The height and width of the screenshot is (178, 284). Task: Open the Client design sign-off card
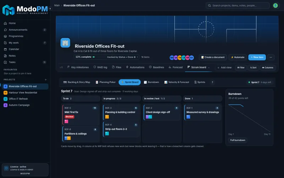tap(162, 112)
